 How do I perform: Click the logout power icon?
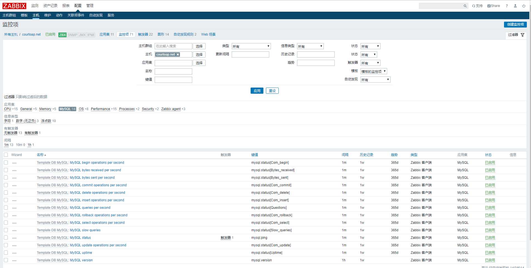[x=524, y=6]
